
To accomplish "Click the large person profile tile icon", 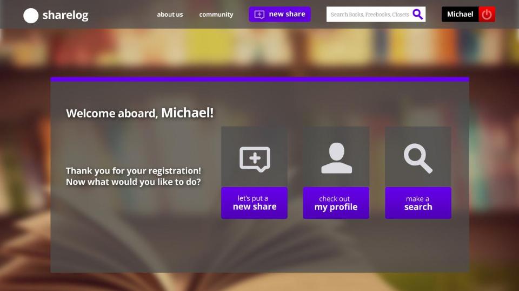I will pos(336,158).
